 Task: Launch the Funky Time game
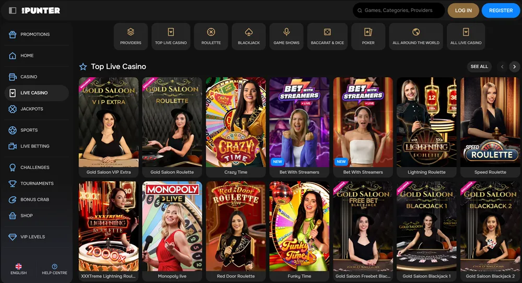(x=299, y=231)
